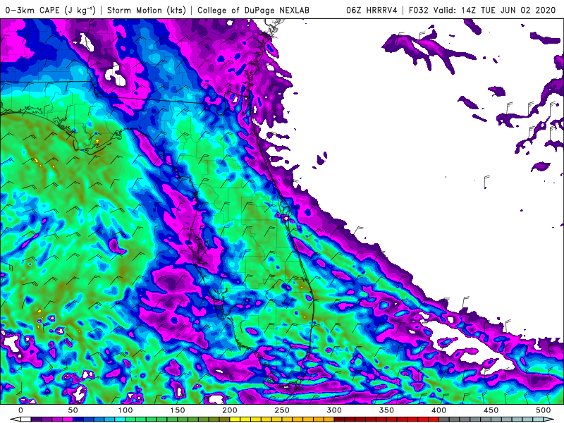The width and height of the screenshot is (564, 423).
Task: Click the first yellow swatch under 200
Action: tap(235, 419)
